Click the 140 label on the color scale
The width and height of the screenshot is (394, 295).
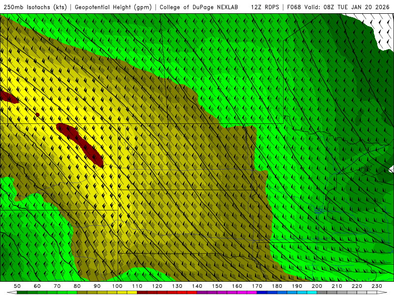197,286
